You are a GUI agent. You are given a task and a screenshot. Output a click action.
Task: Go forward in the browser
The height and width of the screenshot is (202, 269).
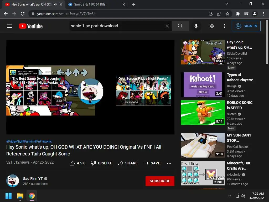[x=14, y=14]
